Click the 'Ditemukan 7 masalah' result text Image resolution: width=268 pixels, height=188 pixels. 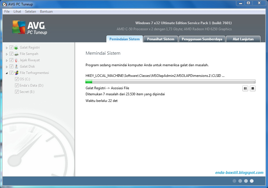pos(125,94)
